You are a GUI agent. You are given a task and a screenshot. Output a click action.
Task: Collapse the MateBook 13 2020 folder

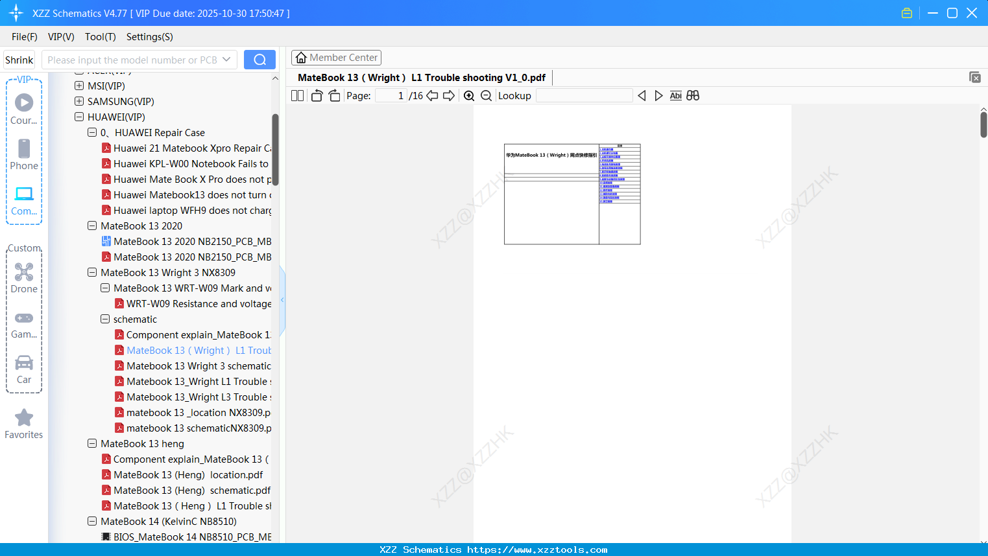tap(92, 226)
